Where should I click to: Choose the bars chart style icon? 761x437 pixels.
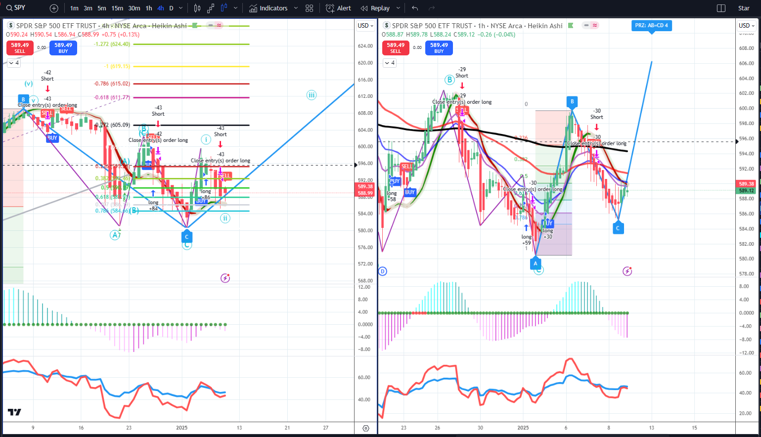[x=197, y=8]
